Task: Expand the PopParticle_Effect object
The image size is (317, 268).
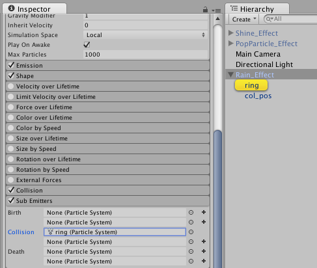Action: click(231, 44)
